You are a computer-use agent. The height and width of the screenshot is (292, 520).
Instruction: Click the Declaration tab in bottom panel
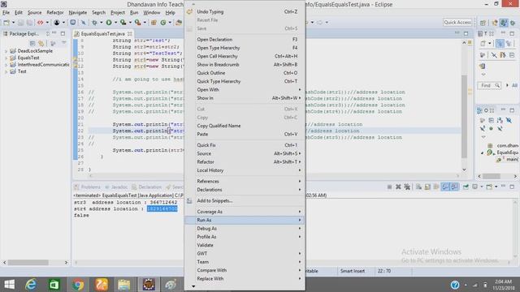(x=146, y=187)
